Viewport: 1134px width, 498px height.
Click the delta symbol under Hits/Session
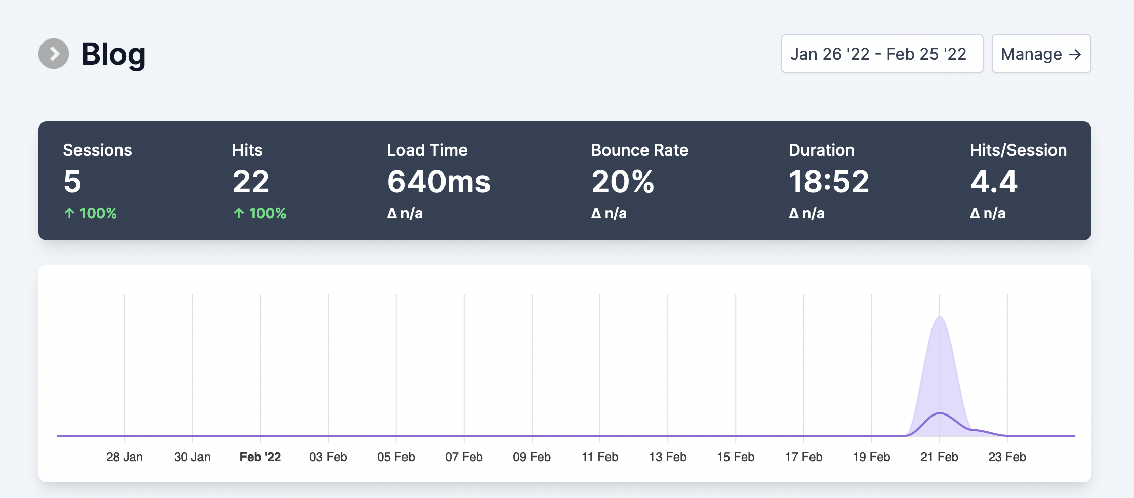[975, 213]
